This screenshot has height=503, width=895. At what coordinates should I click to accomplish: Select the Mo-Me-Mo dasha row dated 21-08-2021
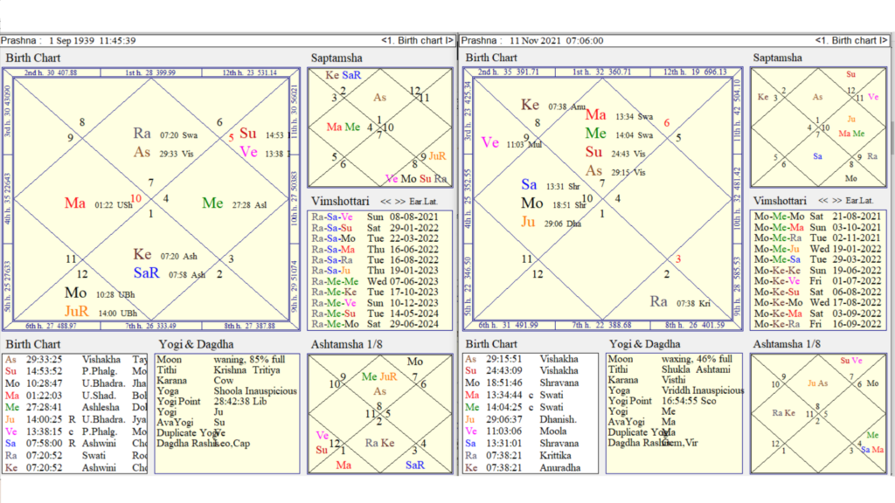[x=817, y=217]
